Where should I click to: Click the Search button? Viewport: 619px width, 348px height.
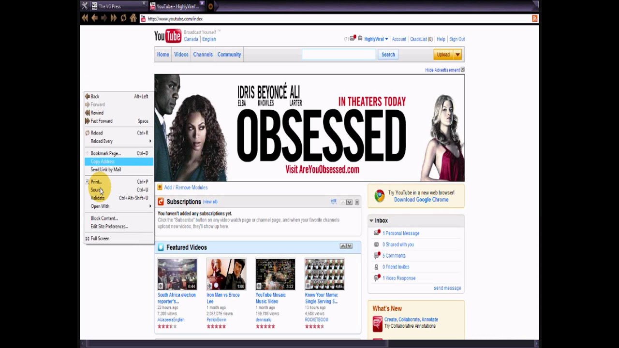(x=388, y=55)
